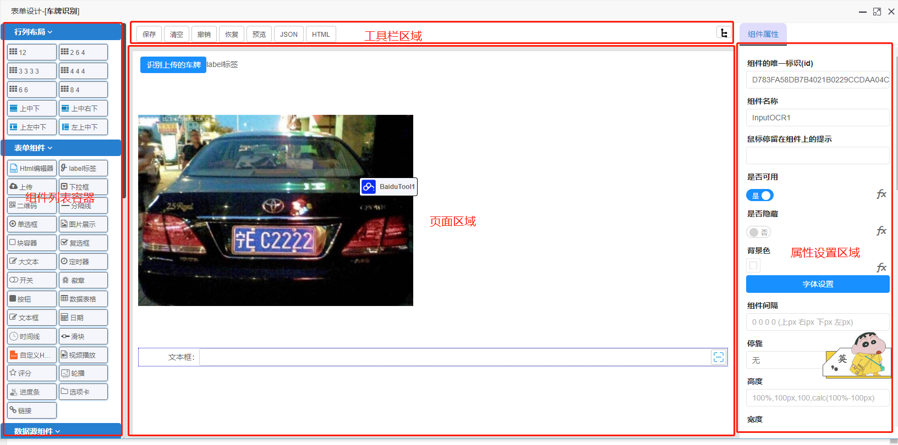Click the fx icon beside 是否可用
This screenshot has width=898, height=445.
[881, 194]
